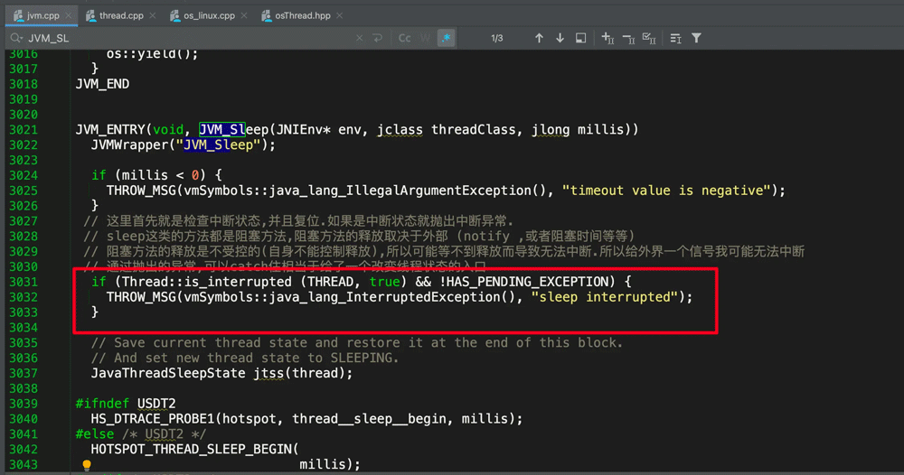The height and width of the screenshot is (475, 904).
Task: Click line number 3031 in the gutter
Action: coord(24,282)
